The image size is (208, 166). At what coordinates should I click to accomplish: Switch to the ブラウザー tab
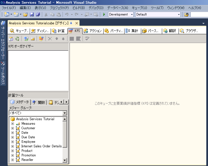click(x=189, y=31)
